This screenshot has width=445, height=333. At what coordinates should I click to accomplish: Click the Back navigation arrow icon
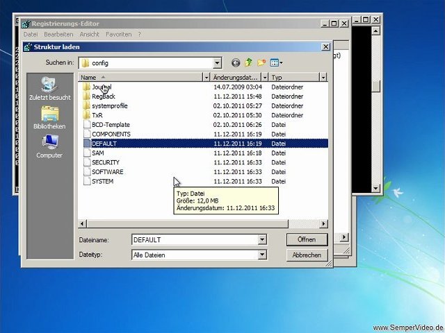(x=236, y=63)
